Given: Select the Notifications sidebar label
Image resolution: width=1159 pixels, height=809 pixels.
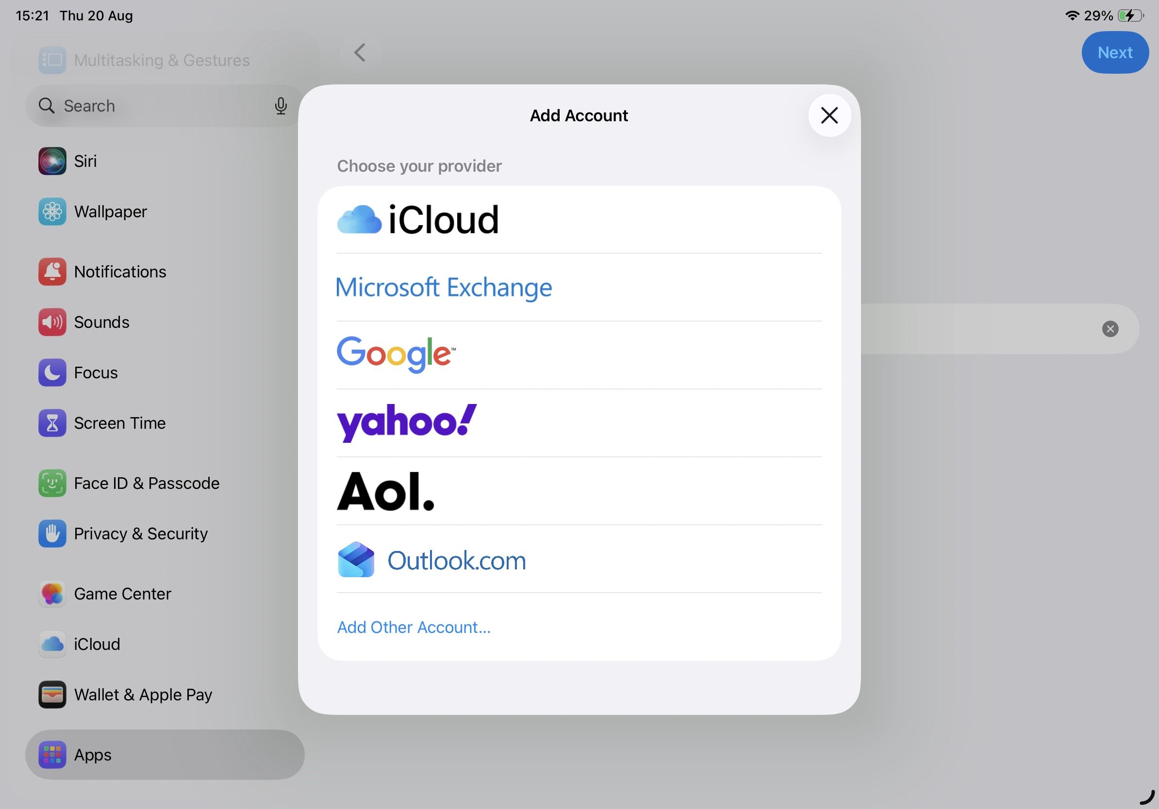Looking at the screenshot, I should click(120, 272).
